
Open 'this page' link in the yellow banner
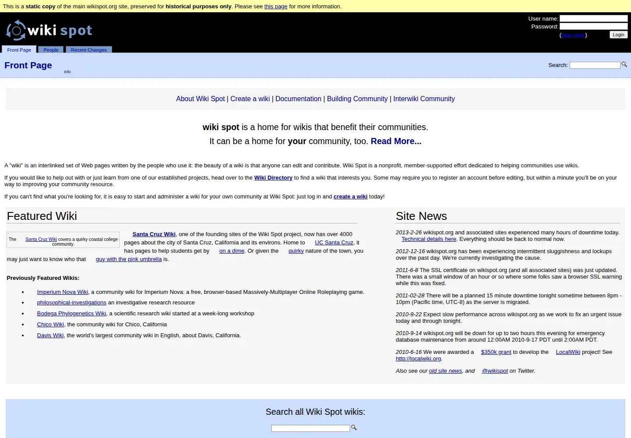click(276, 7)
